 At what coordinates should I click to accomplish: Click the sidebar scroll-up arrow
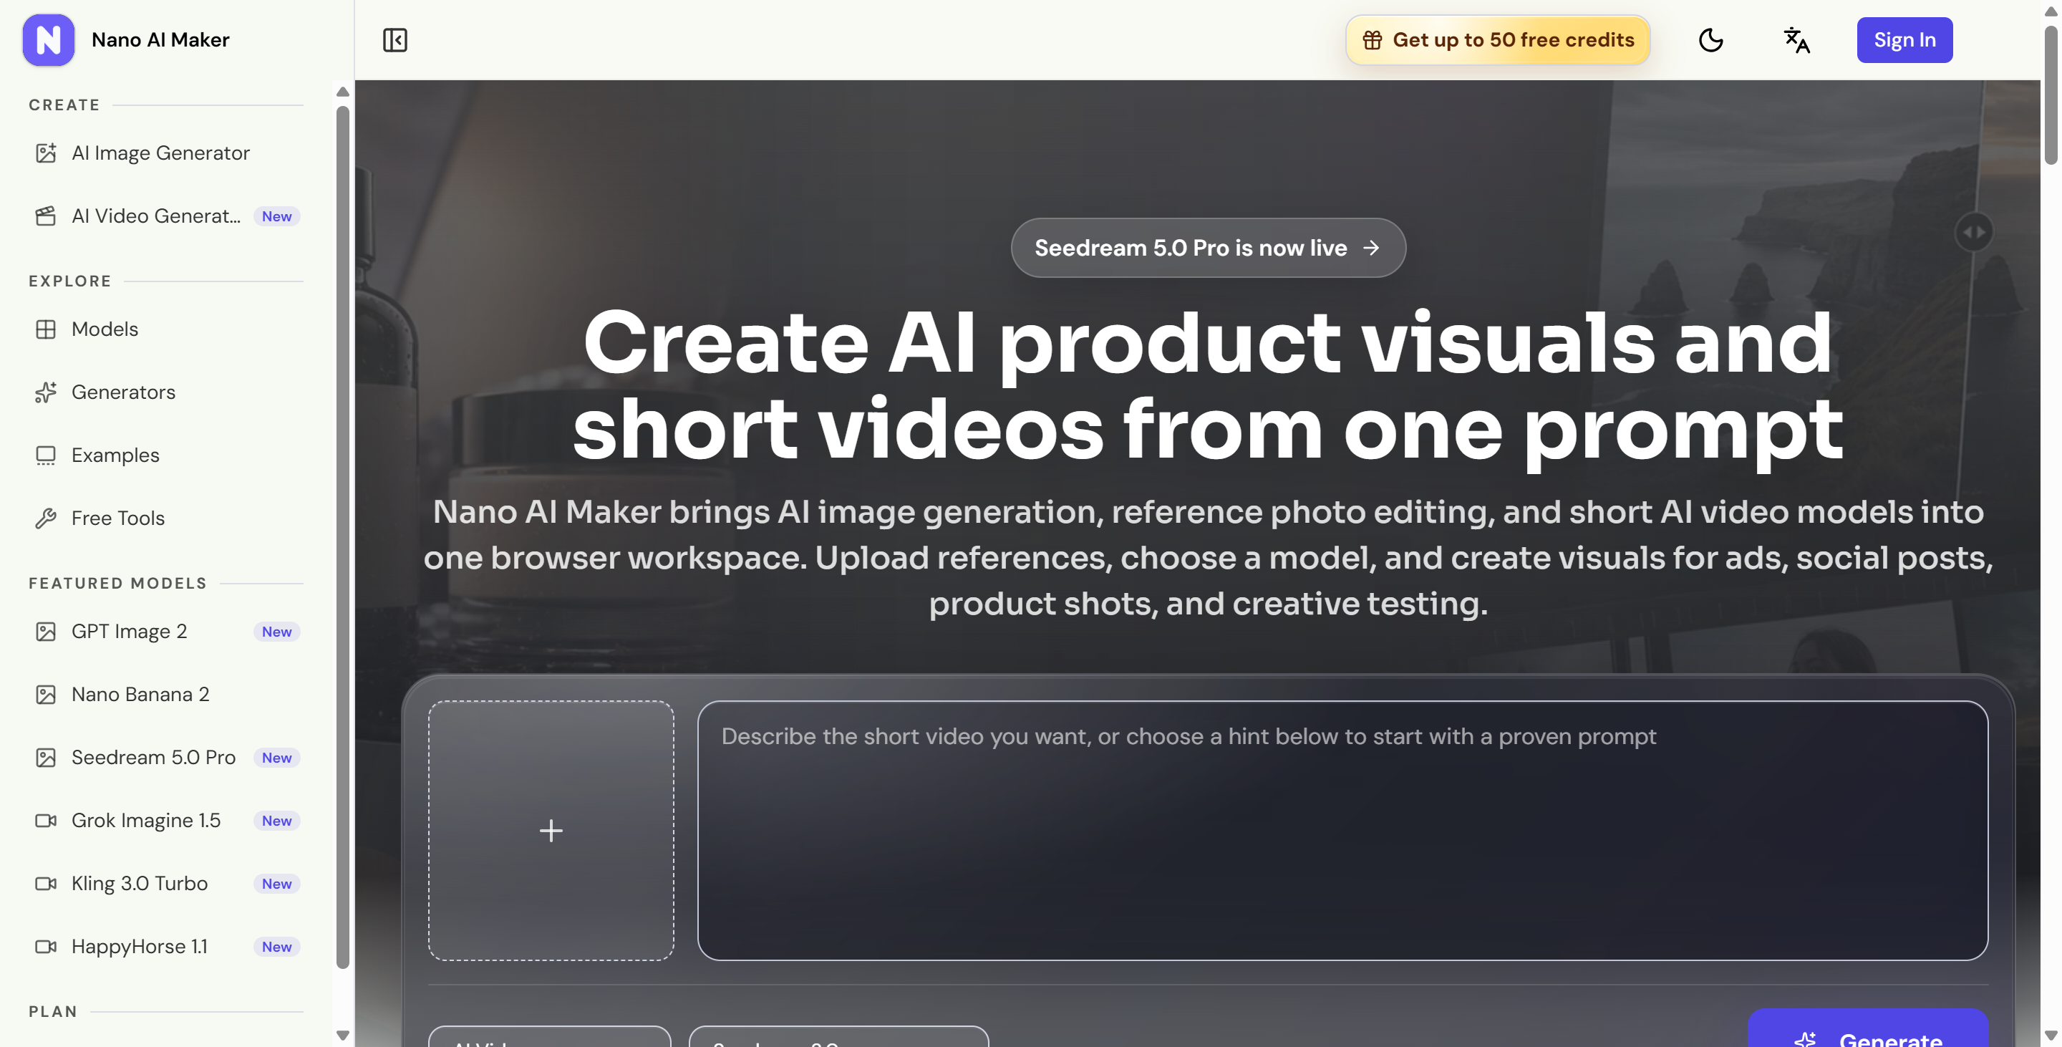coord(343,92)
